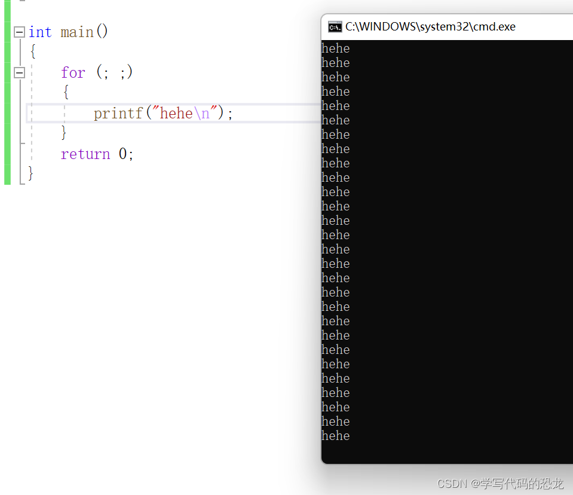Viewport: 573px width, 495px height.
Task: Select the cmd.exe window title text
Action: (430, 27)
